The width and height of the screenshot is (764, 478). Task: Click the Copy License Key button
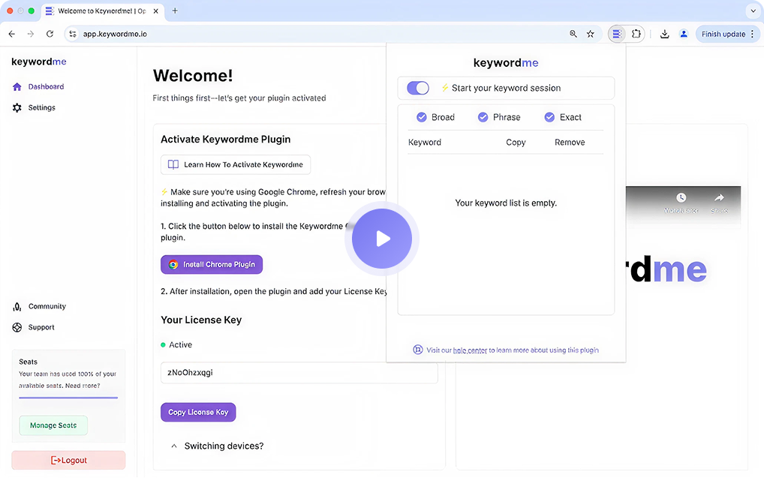click(x=198, y=412)
